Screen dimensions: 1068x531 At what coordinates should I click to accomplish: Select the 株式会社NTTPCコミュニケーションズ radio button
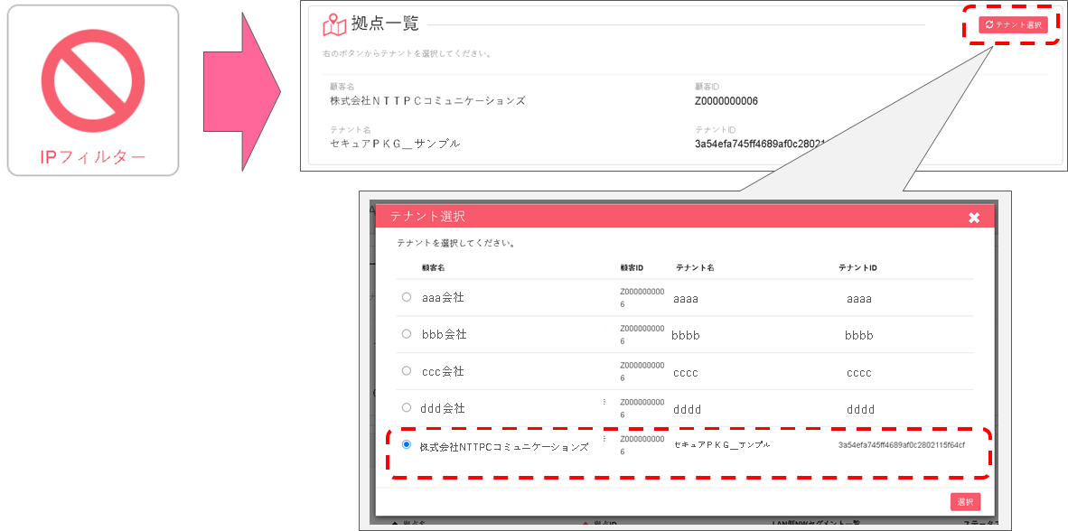tap(407, 444)
